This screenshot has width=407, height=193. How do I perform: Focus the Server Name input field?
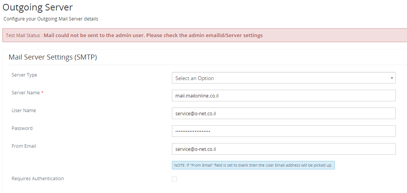284,96
